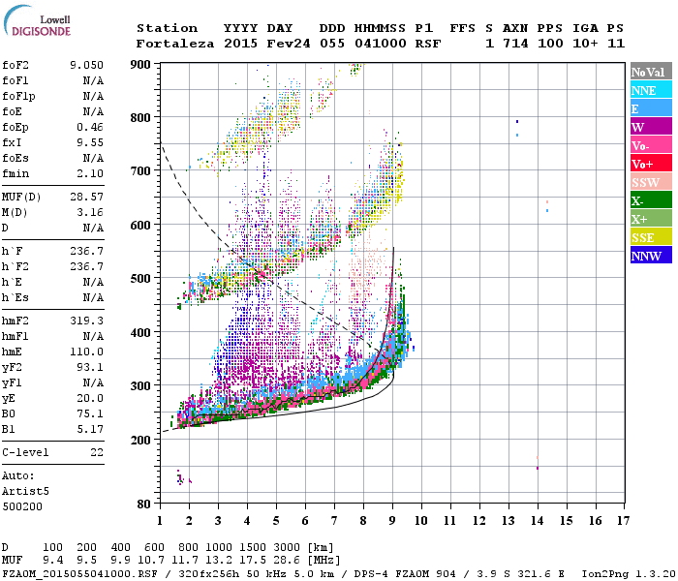Click the NNW blue legend swatch
The width and height of the screenshot is (678, 581).
coord(651,256)
